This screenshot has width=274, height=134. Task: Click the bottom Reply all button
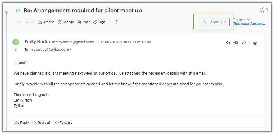pos(41,123)
